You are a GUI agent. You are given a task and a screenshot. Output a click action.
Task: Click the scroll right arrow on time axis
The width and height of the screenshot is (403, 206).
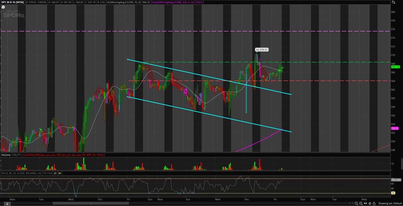pyautogui.click(x=353, y=203)
